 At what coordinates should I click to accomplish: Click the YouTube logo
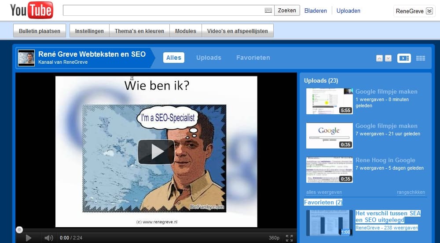pyautogui.click(x=31, y=10)
